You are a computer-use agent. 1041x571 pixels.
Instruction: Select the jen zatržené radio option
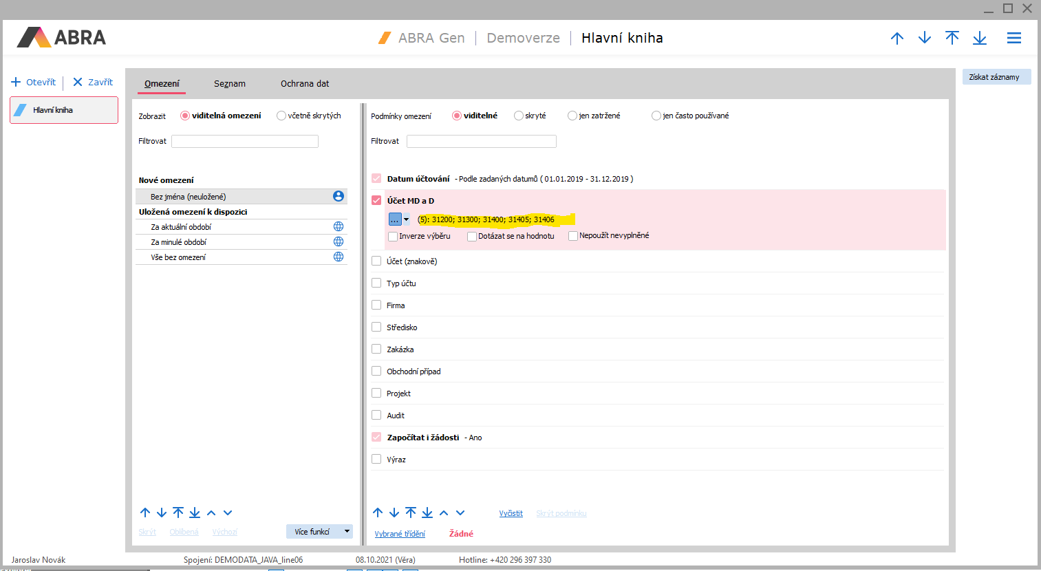click(x=572, y=116)
